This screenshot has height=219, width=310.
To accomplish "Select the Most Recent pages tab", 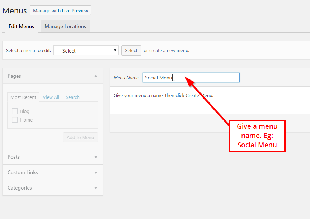I will point(23,97).
